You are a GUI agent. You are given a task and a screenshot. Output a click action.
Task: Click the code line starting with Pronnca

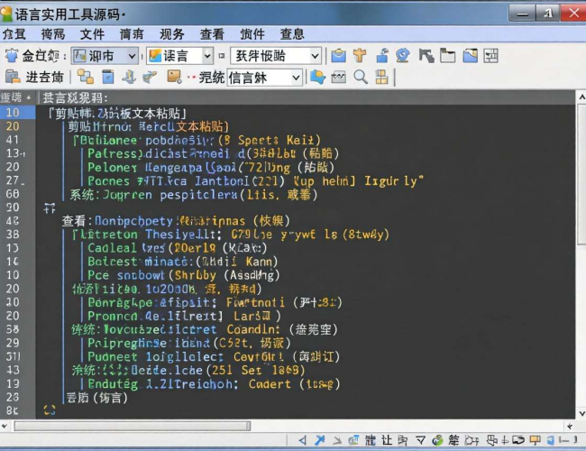tap(184, 316)
